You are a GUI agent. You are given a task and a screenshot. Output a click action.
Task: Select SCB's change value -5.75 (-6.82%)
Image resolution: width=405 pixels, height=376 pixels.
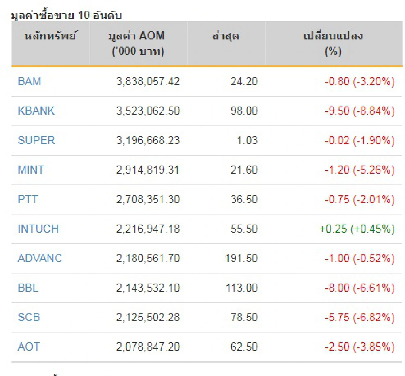point(359,317)
